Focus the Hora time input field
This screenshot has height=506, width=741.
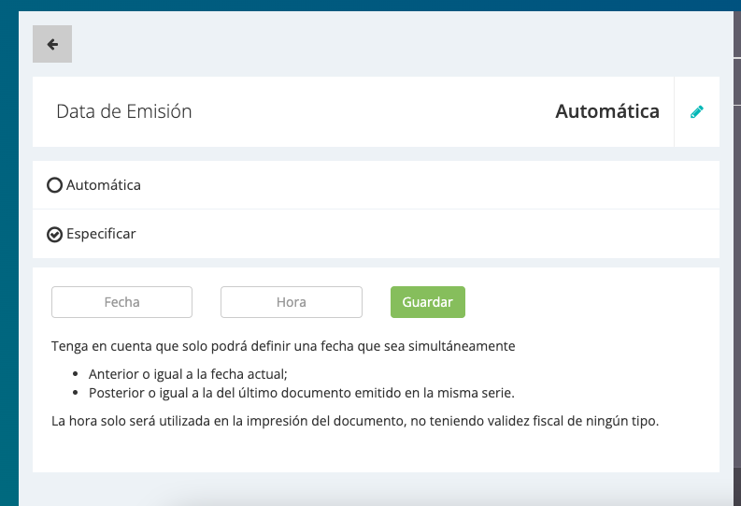291,302
